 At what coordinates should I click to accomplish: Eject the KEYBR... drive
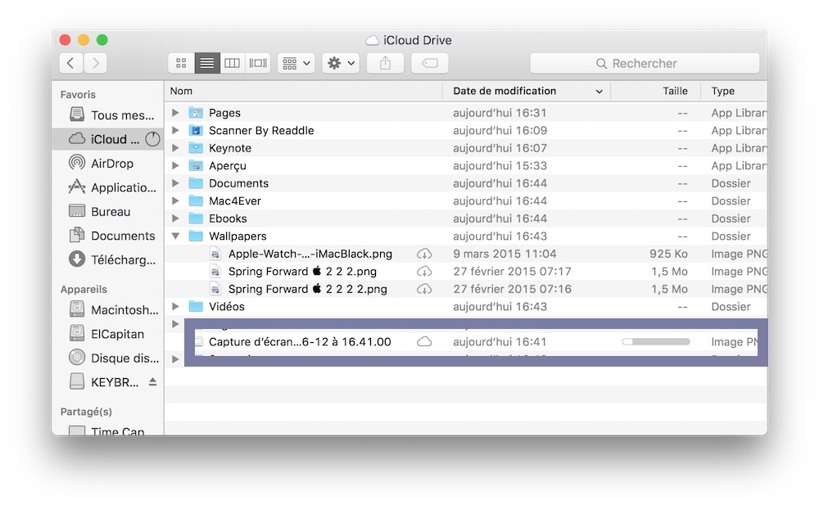click(152, 381)
